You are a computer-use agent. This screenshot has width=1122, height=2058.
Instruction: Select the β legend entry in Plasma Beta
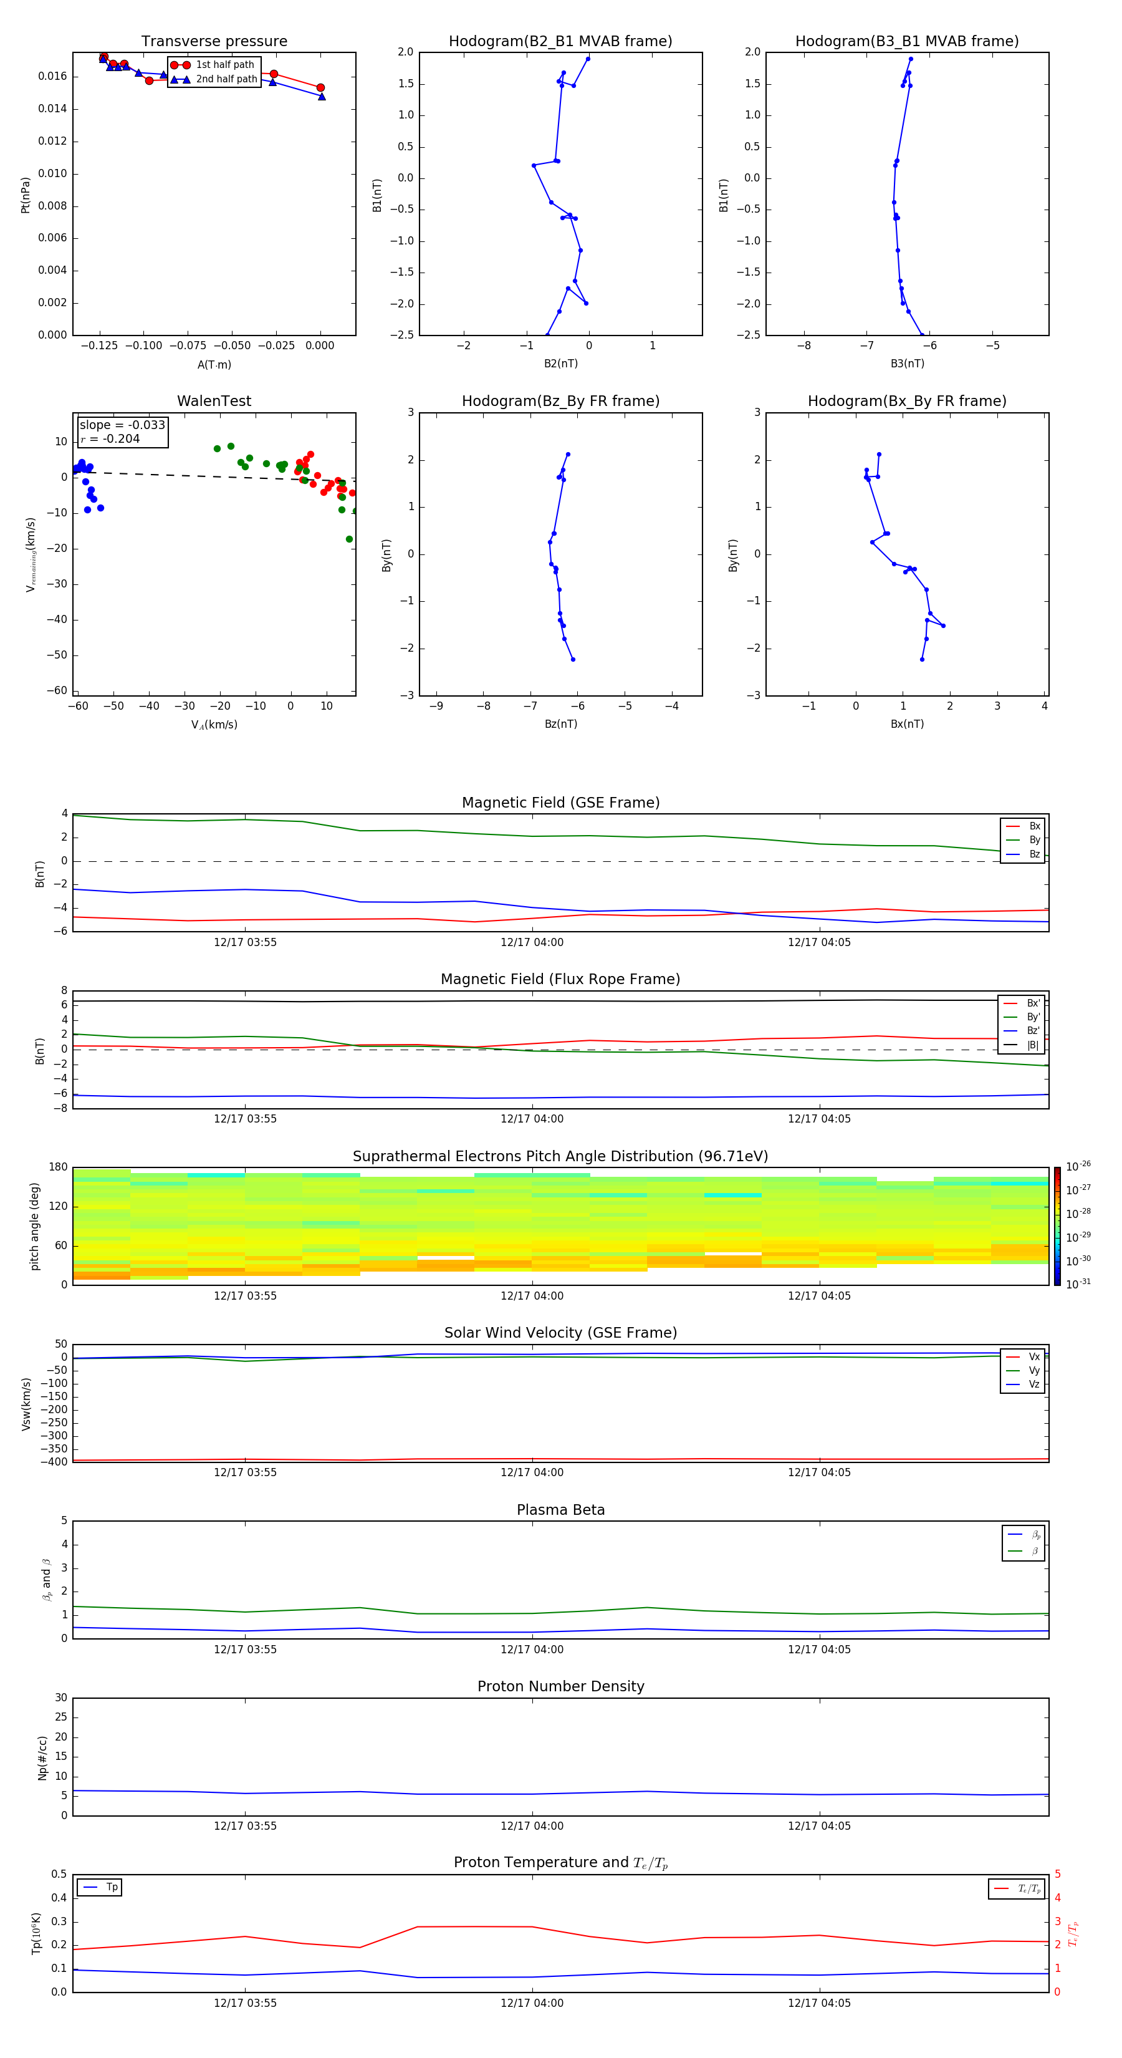coord(1024,1551)
